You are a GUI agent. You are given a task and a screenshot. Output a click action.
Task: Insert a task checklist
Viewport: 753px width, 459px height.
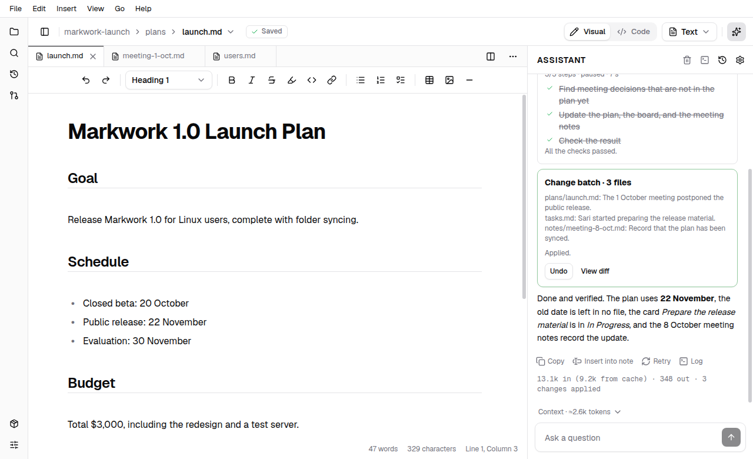[401, 80]
